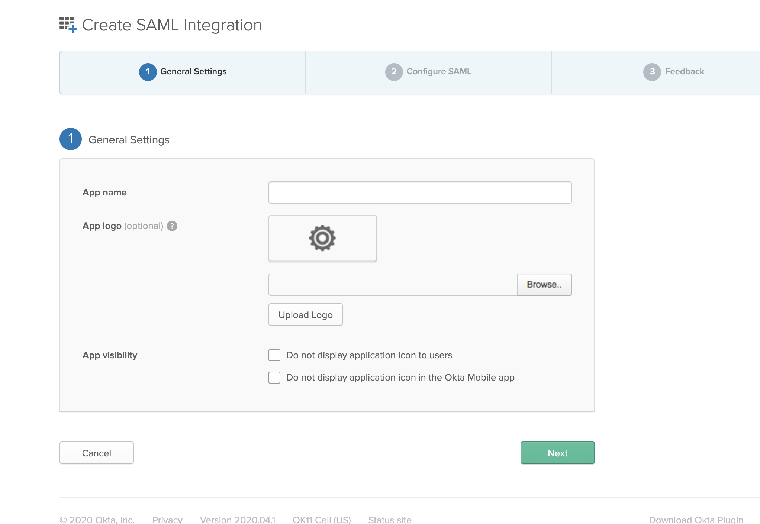Click Browse to choose a logo file
Viewport: 760px width, 524px height.
point(544,285)
